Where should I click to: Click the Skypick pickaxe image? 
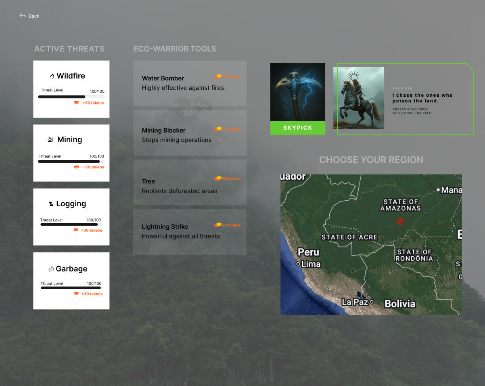[x=297, y=92]
